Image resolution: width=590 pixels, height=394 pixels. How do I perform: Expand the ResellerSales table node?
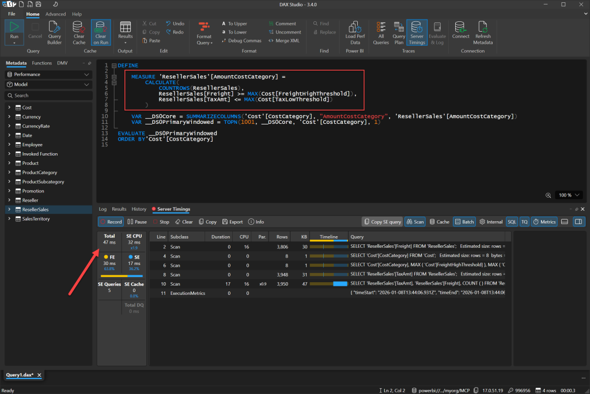9,210
